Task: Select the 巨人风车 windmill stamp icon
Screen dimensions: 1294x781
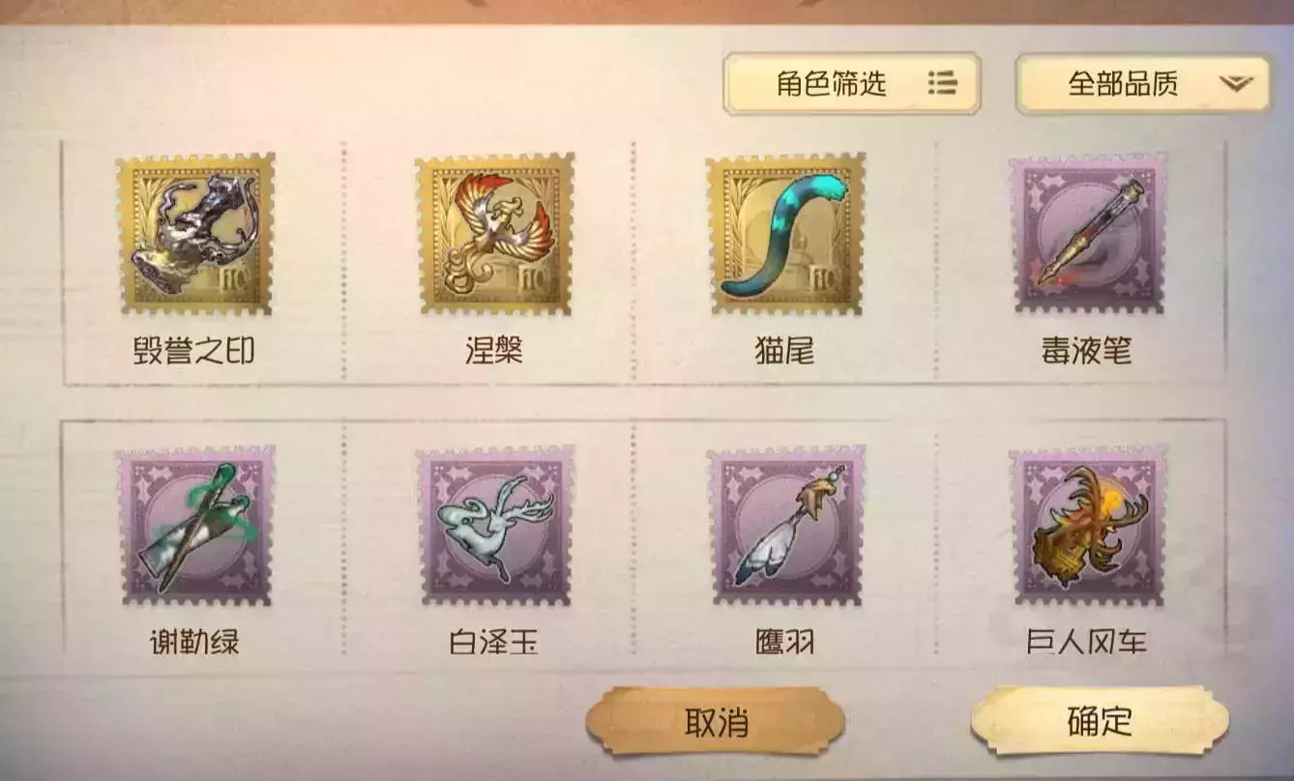Action: click(x=1088, y=526)
